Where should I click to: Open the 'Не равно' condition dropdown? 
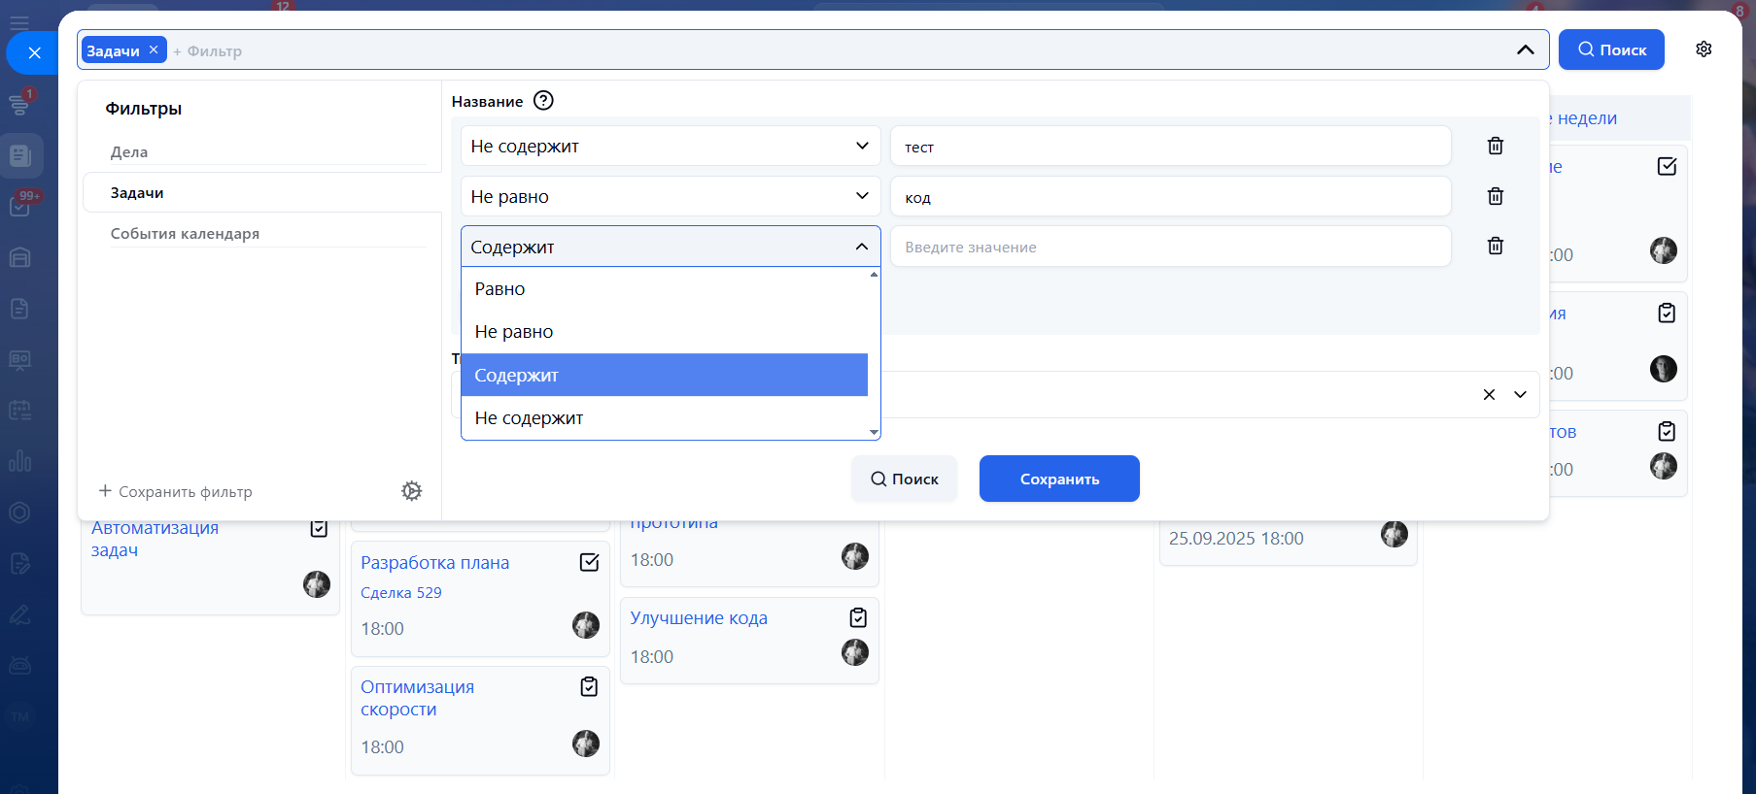670,196
